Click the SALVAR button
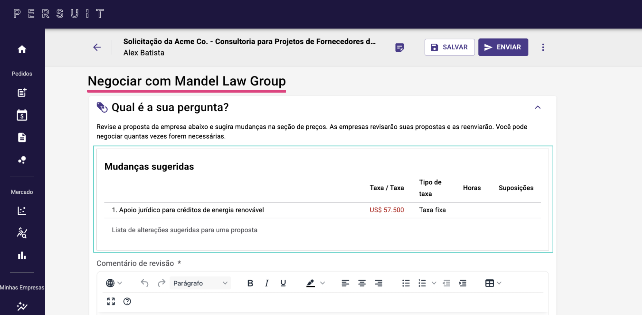The height and width of the screenshot is (315, 642). pos(450,47)
